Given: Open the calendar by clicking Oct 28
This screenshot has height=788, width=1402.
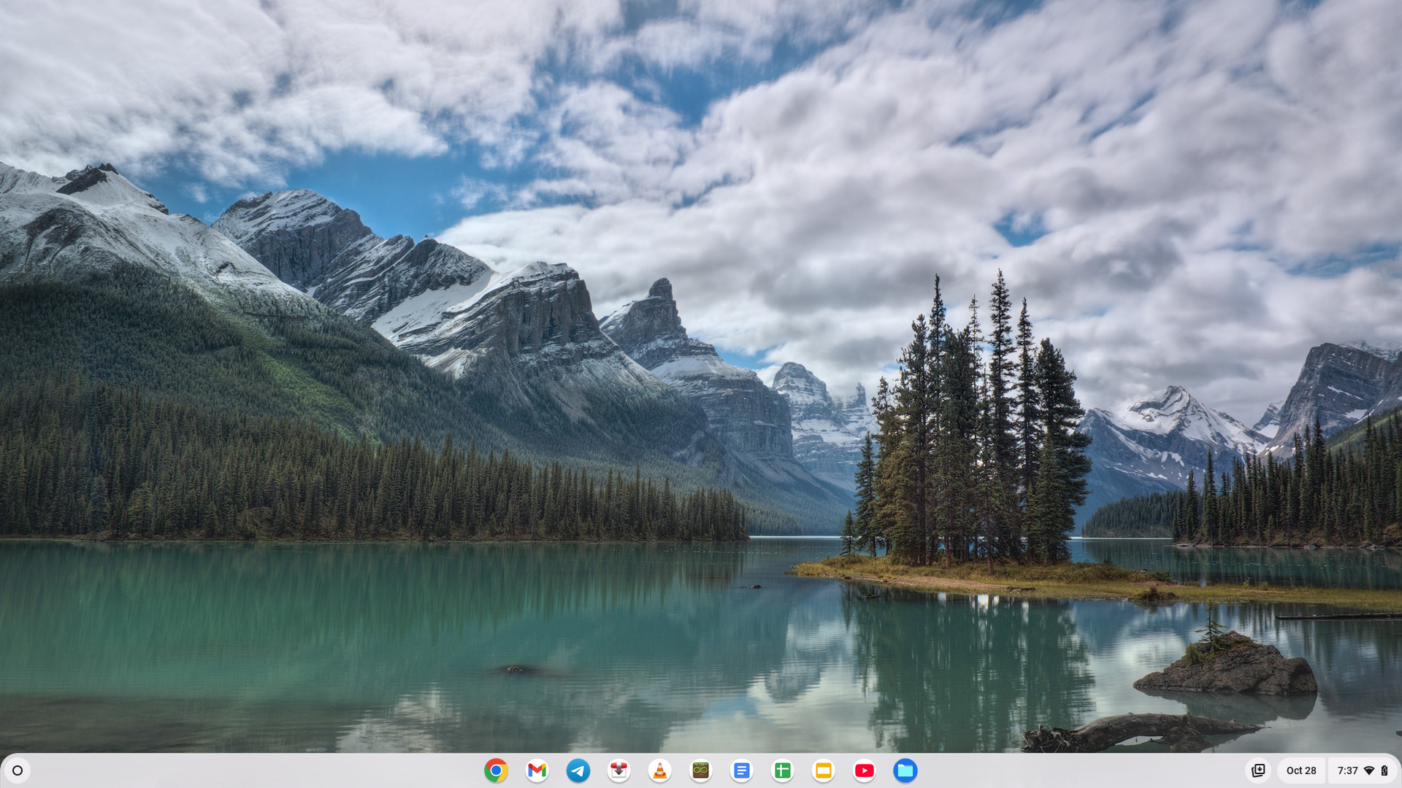Looking at the screenshot, I should point(1303,770).
